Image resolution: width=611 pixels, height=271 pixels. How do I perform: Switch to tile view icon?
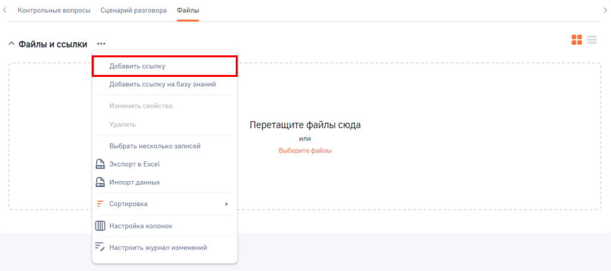(x=576, y=40)
